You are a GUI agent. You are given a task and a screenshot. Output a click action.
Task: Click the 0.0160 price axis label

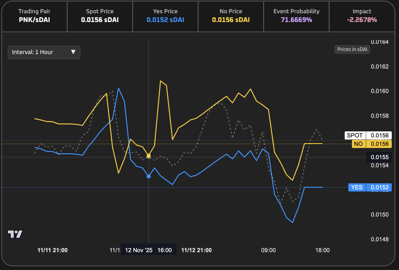tap(379, 91)
